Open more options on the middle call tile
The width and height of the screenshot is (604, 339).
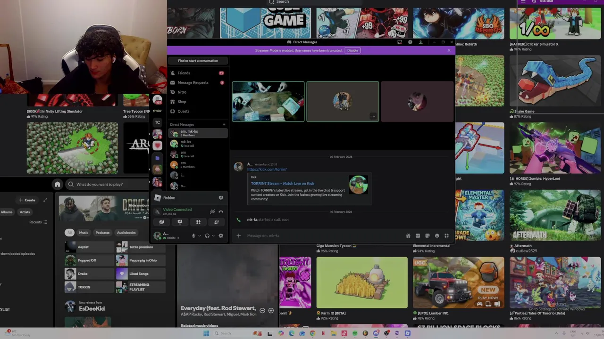pyautogui.click(x=373, y=116)
